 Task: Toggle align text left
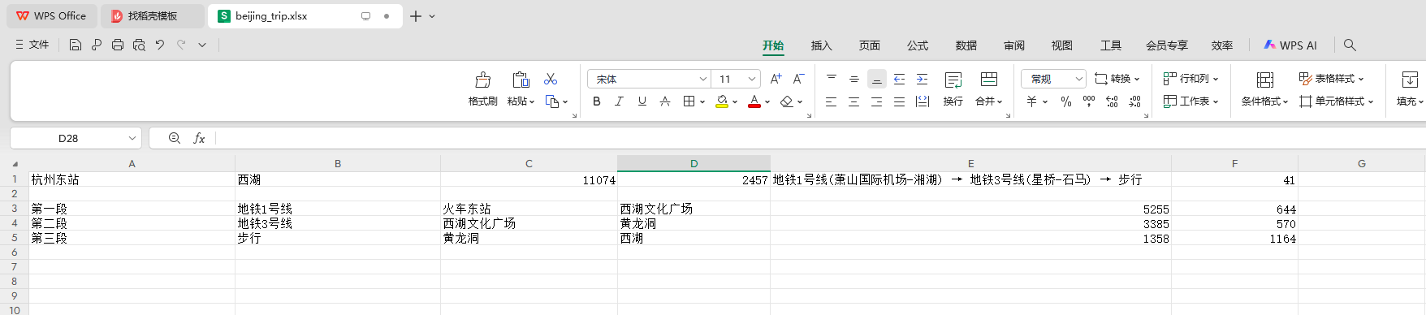(x=831, y=101)
